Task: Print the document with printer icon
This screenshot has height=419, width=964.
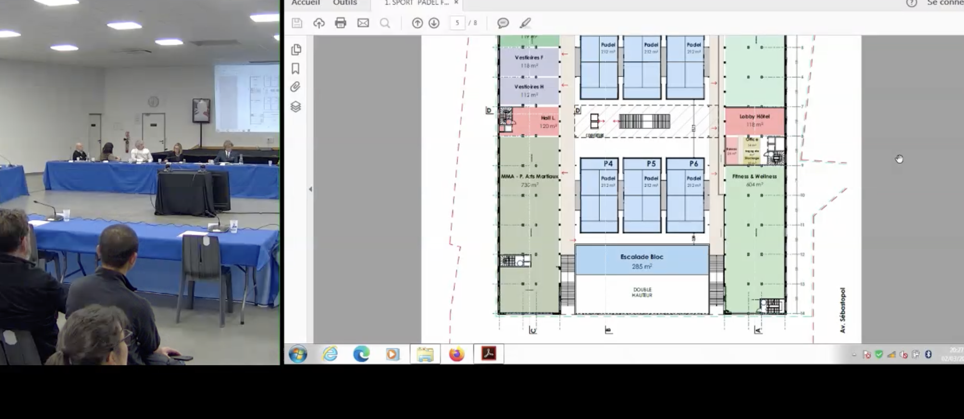Action: (x=341, y=23)
